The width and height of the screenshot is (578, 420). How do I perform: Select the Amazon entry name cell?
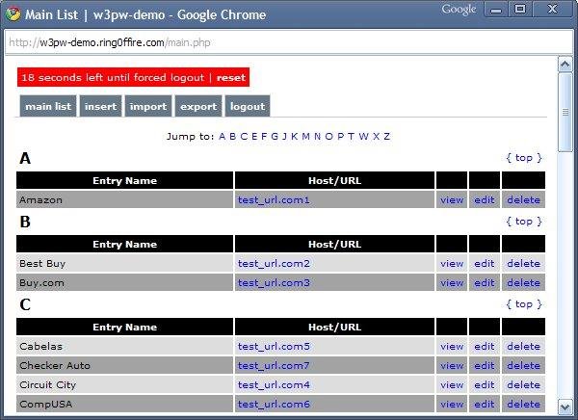[124, 199]
